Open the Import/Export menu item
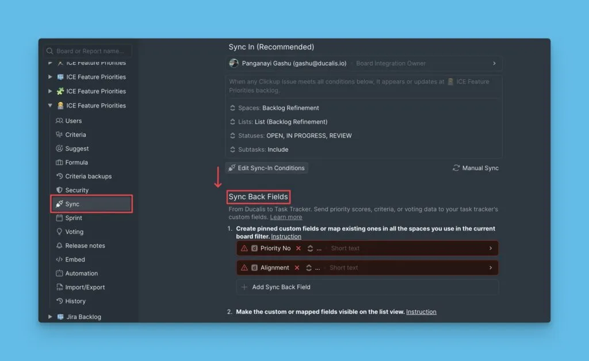589x361 pixels. pos(85,287)
